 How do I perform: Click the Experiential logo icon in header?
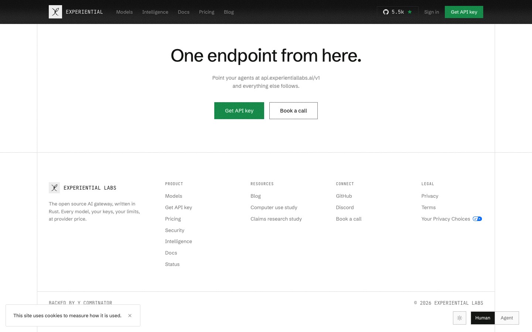coord(55,12)
